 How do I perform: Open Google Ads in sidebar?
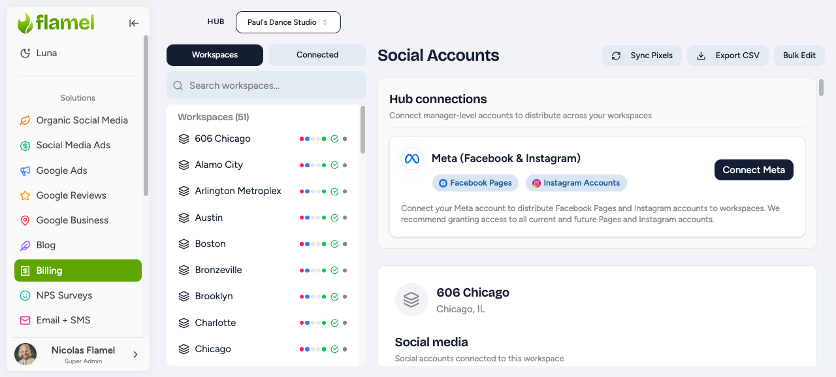[x=78, y=171]
